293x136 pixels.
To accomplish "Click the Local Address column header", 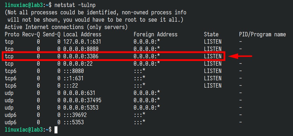I will [82, 34].
